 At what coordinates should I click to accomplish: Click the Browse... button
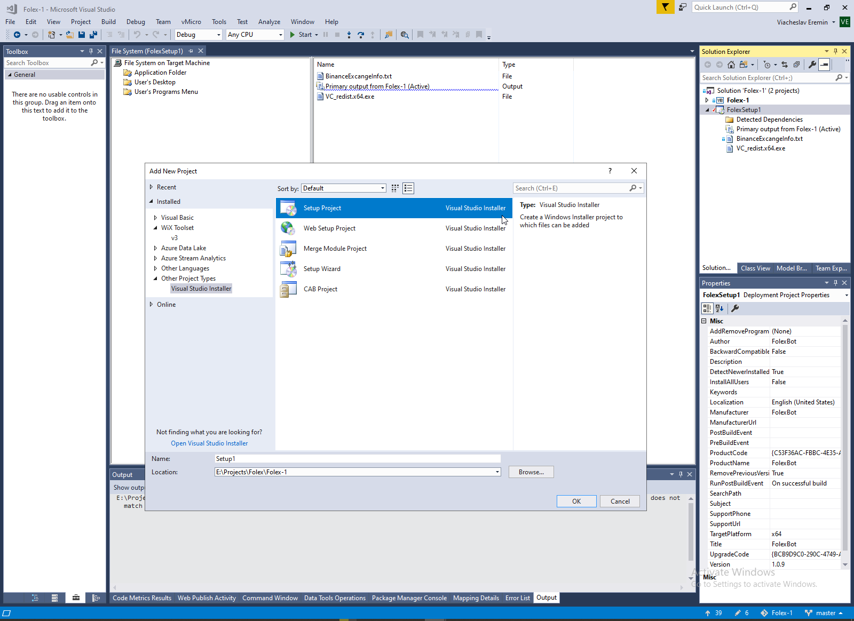531,472
